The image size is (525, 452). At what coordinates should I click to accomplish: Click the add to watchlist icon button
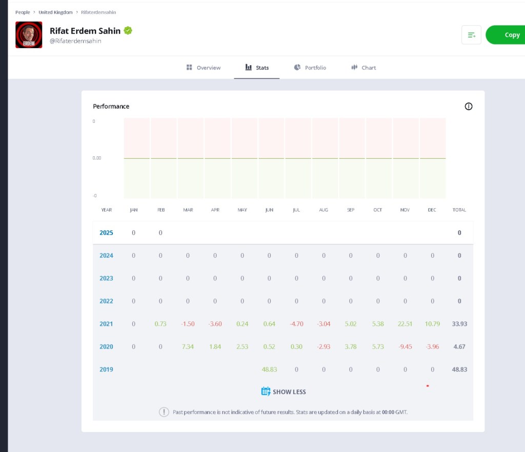pyautogui.click(x=471, y=35)
